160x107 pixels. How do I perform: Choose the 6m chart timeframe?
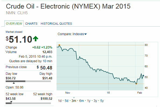tap(81, 101)
